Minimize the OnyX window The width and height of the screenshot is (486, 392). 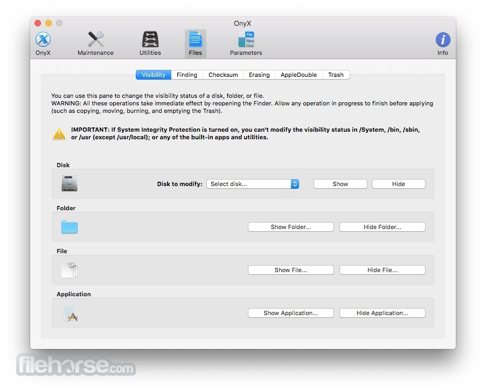(x=48, y=23)
